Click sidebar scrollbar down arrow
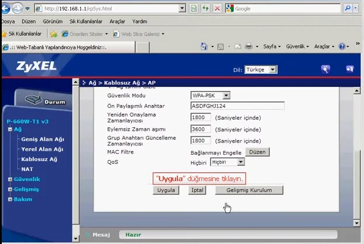 pos(76,238)
